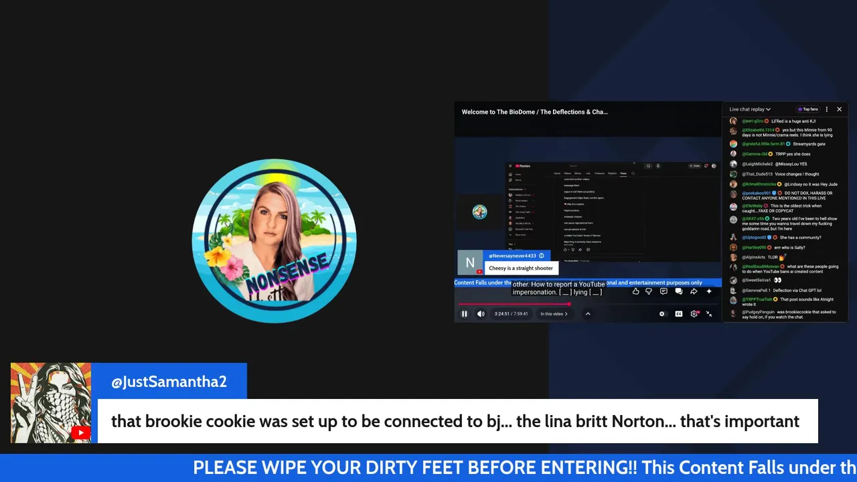The image size is (857, 482).
Task: Click the @GemmaPell.1 avatar in chat
Action: (733, 290)
